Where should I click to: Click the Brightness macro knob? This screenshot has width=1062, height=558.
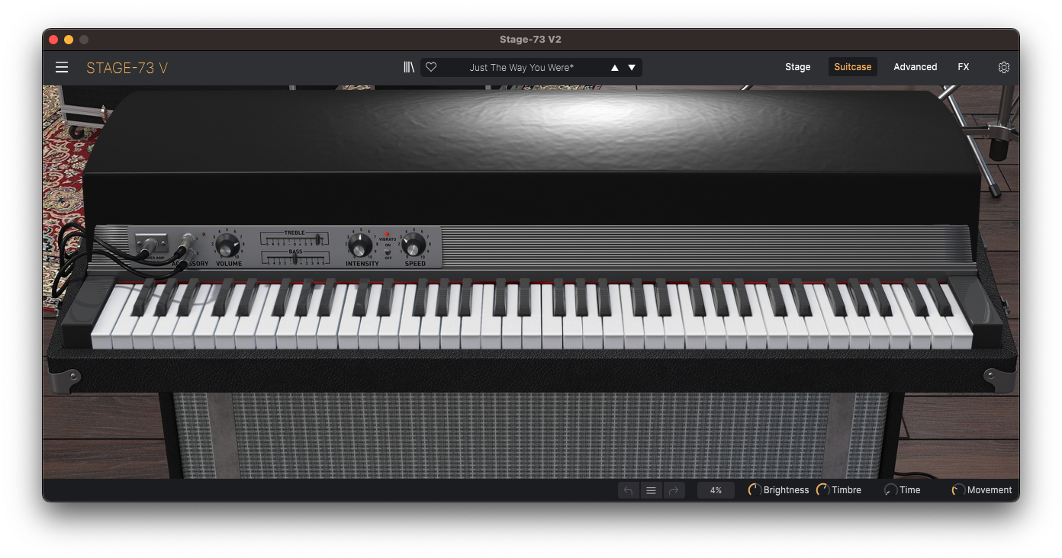point(755,490)
